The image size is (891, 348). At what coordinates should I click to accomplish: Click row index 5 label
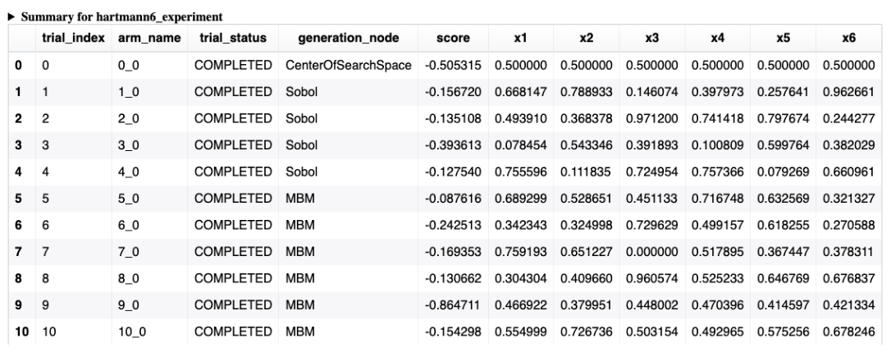click(18, 199)
